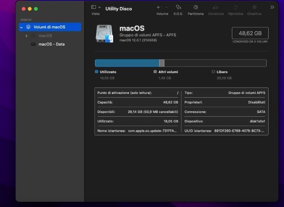Click the Ripristina restore icon
Image resolution: width=284 pixels, height=207 pixels.
pyautogui.click(x=236, y=7)
